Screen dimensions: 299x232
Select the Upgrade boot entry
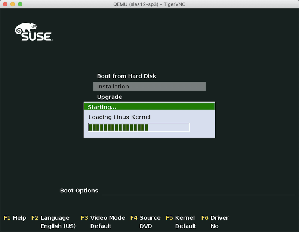pos(110,97)
